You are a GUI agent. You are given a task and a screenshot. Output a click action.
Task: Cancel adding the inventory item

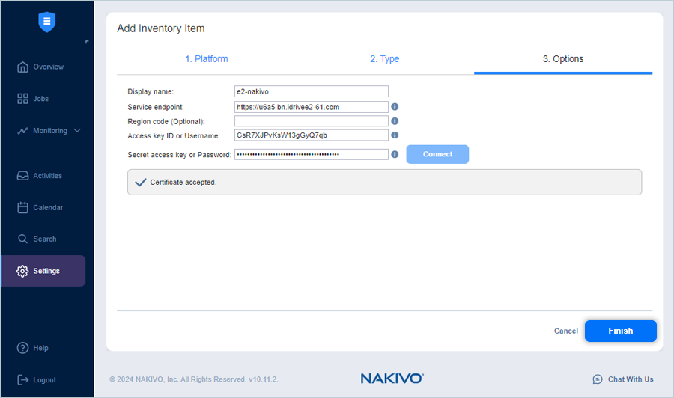[565, 331]
